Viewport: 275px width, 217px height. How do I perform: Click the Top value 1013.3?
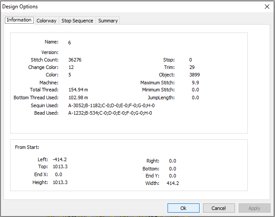[60, 166]
